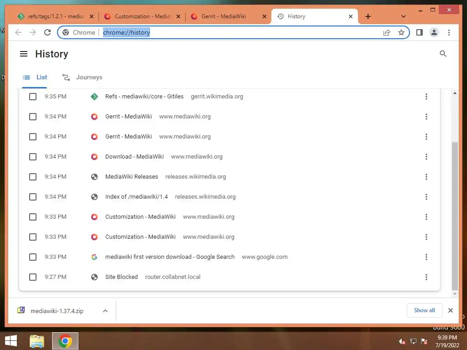Go back to previous page
467x350 pixels.
click(x=18, y=32)
